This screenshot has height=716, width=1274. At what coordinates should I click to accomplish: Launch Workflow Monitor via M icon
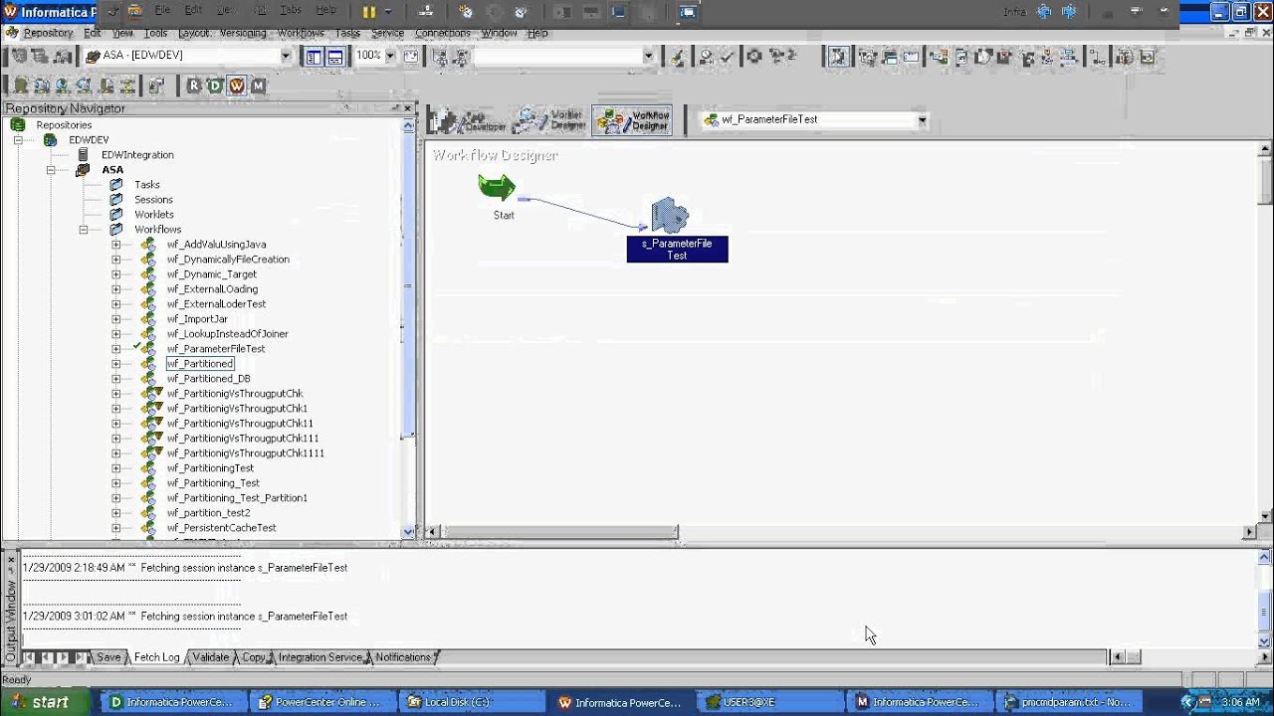pyautogui.click(x=258, y=86)
